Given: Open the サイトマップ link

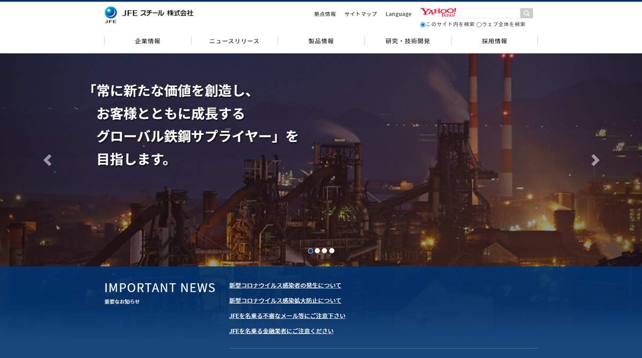Looking at the screenshot, I should point(361,14).
